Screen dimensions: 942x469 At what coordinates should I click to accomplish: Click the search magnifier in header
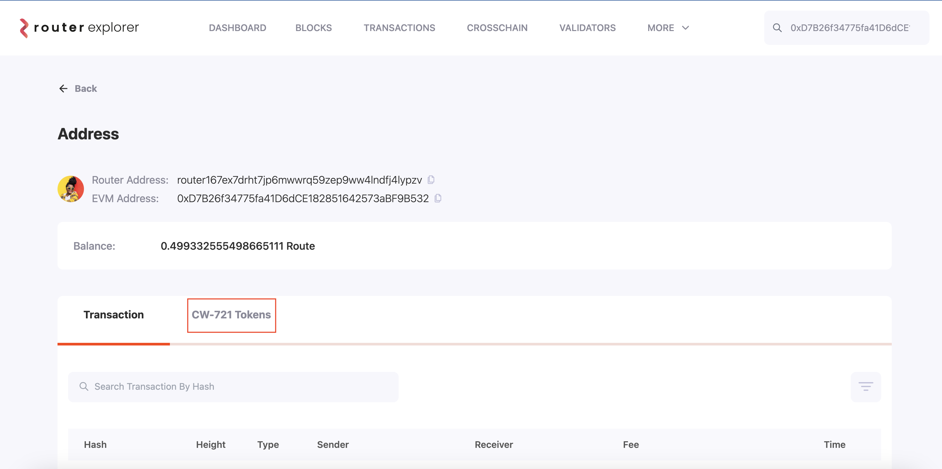(777, 28)
